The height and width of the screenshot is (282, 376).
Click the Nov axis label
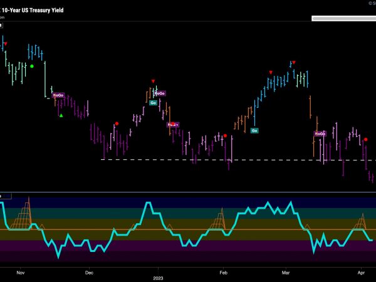click(x=21, y=273)
